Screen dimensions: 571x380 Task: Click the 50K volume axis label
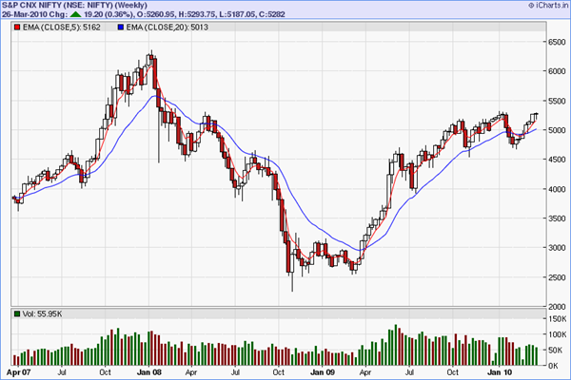click(558, 351)
